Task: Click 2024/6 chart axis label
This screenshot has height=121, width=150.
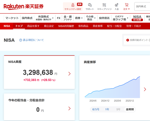Action: tap(93, 101)
